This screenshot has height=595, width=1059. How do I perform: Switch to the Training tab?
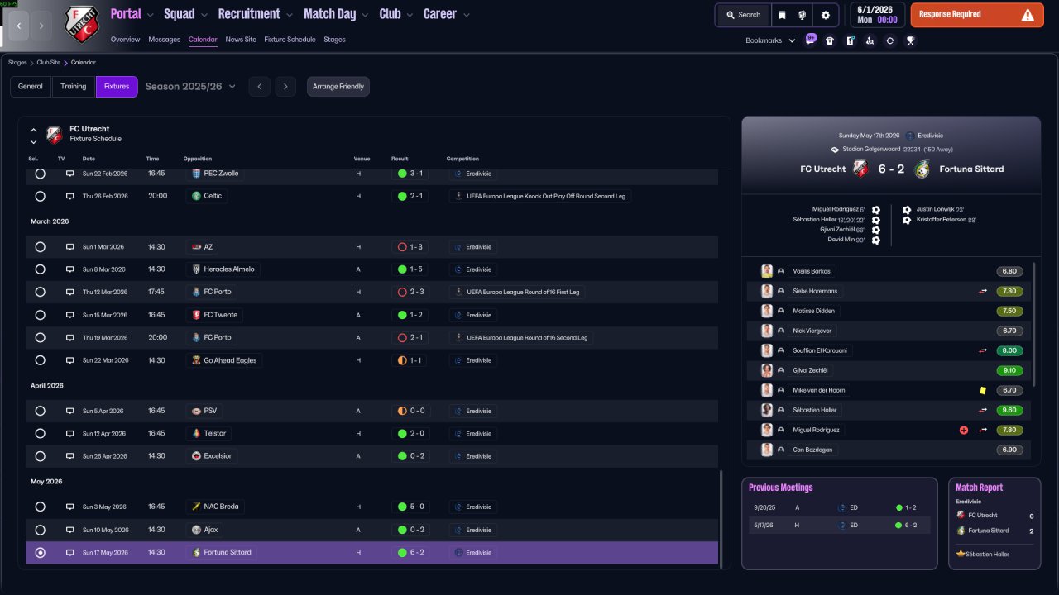pos(74,87)
